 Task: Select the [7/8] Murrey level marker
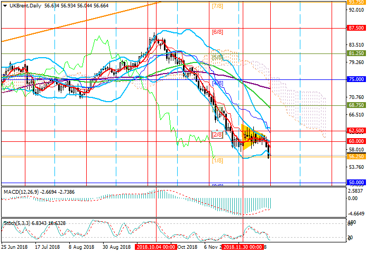[x=217, y=6]
